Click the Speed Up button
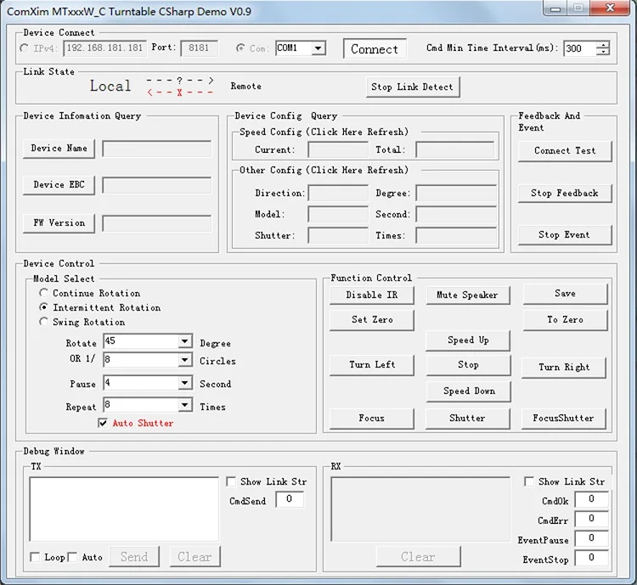The height and width of the screenshot is (585, 637). tap(468, 340)
